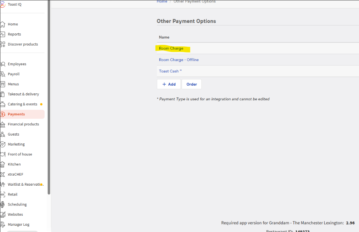This screenshot has height=232, width=359.
Task: Open Toast IQ from the sidebar
Action: click(x=14, y=5)
